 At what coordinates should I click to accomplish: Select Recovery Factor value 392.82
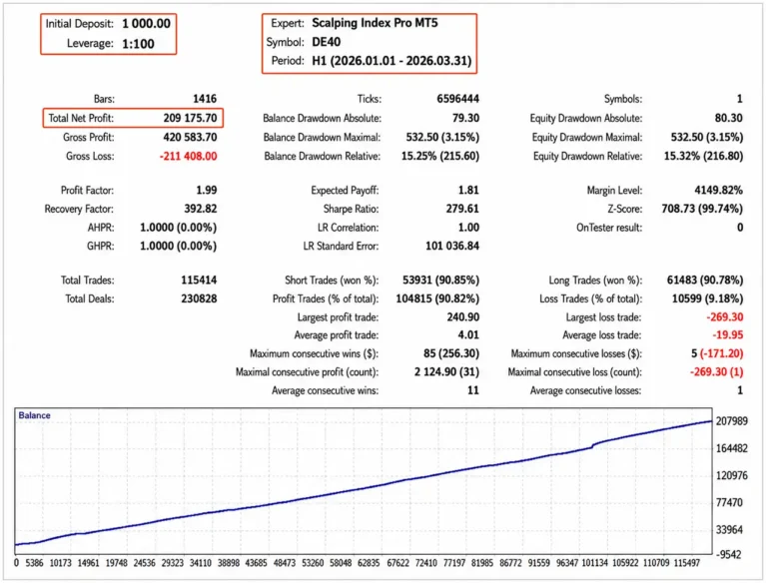201,209
